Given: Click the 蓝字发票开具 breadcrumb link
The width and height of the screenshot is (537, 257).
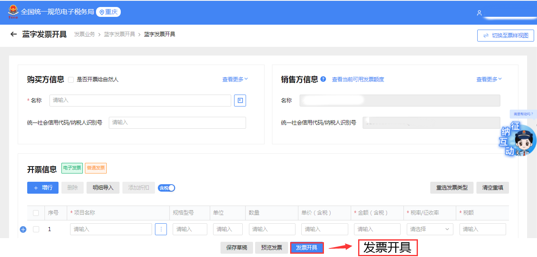Looking at the screenshot, I should (119, 35).
